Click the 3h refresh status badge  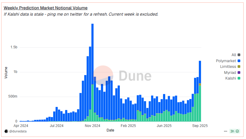234,131
